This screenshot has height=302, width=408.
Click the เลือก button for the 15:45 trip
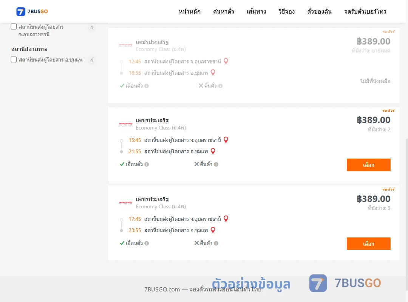click(368, 165)
